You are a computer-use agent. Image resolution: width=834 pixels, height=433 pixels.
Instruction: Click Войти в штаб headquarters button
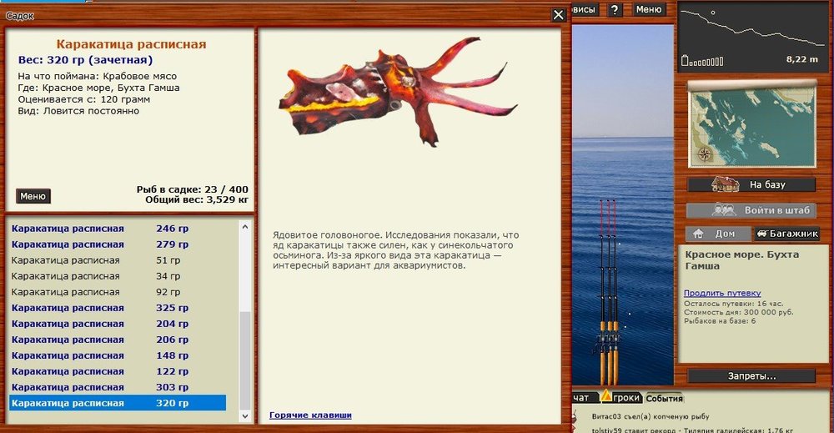click(751, 210)
